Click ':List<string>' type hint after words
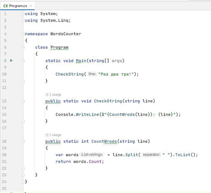Image resolution: width=211 pixels, height=193 pixels. pyautogui.click(x=92, y=155)
